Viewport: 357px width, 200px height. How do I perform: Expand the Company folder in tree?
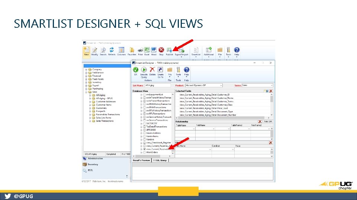pyautogui.click(x=86, y=70)
